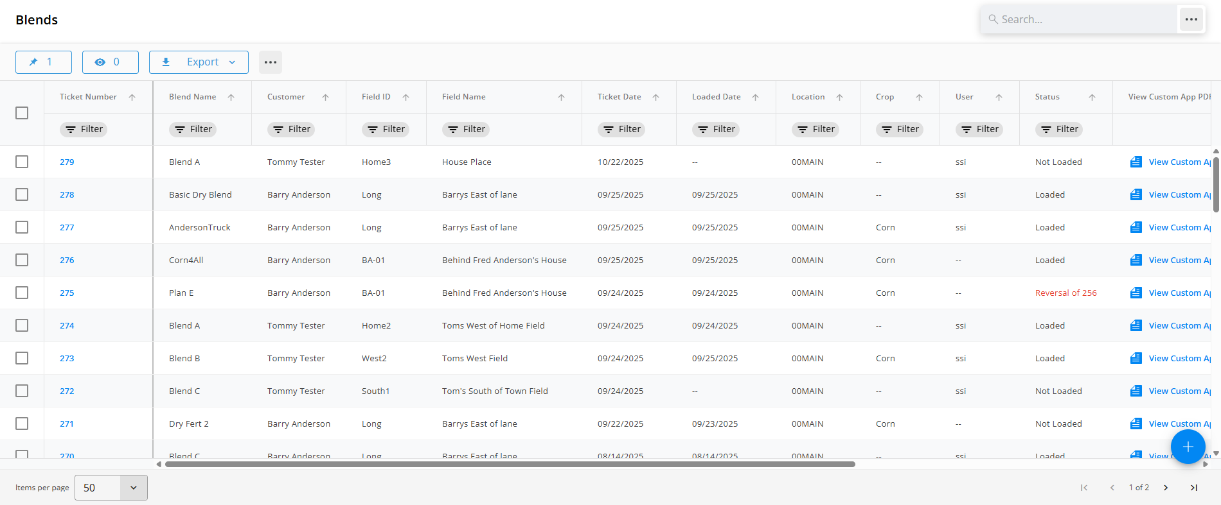Sort by Field Name using the arrow icon

[x=561, y=98]
